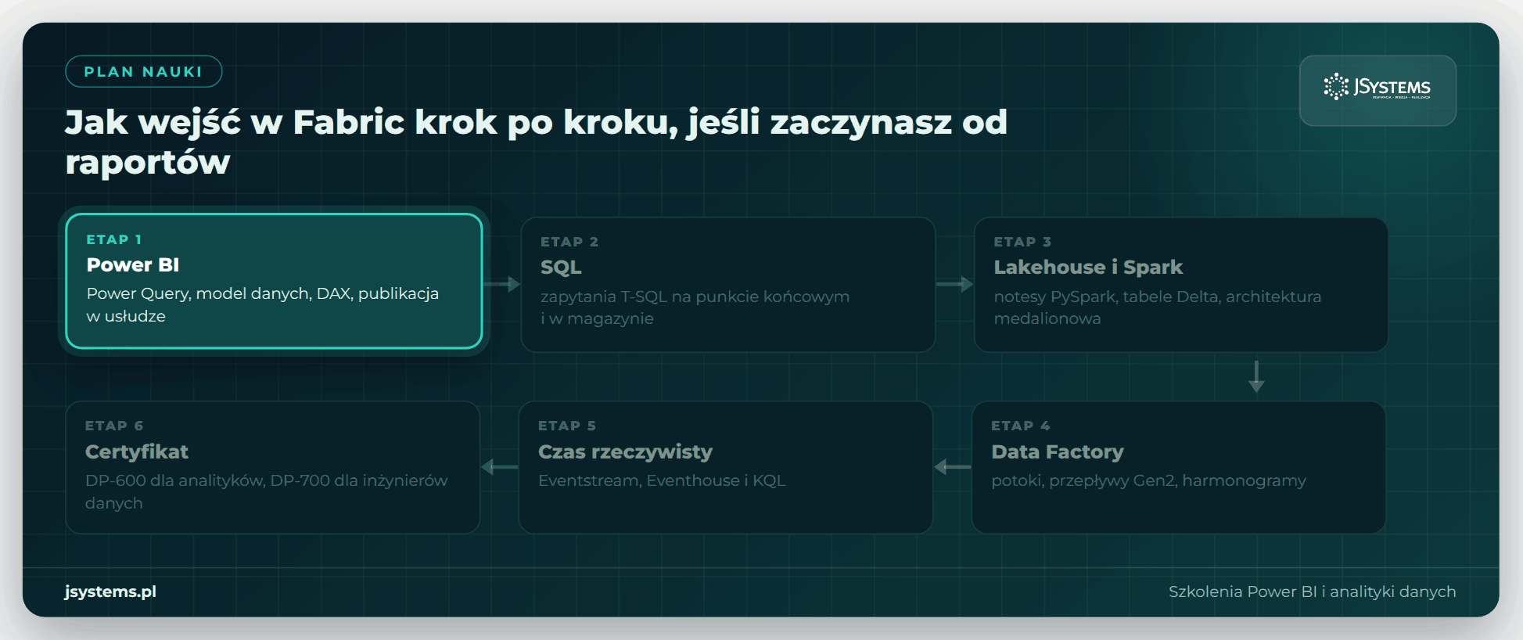Open the jsystems.pl footer link
This screenshot has width=1523, height=640.
point(110,591)
